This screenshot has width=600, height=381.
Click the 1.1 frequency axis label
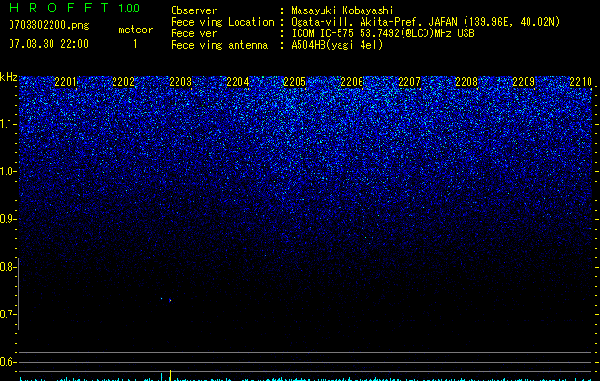click(x=8, y=124)
